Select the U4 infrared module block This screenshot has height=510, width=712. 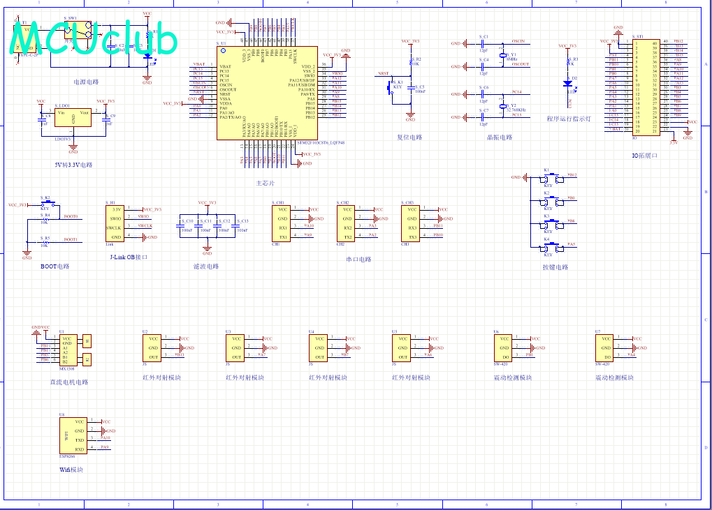(318, 348)
